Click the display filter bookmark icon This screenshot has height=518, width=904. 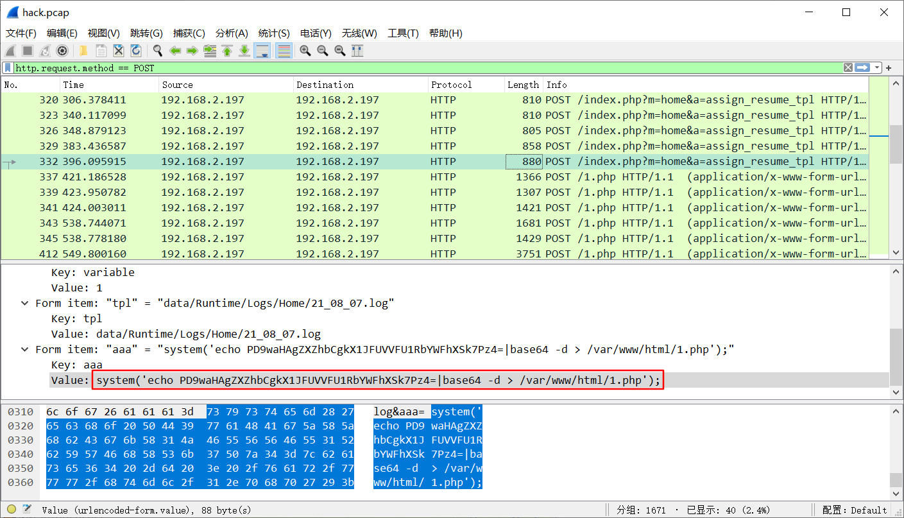8,67
